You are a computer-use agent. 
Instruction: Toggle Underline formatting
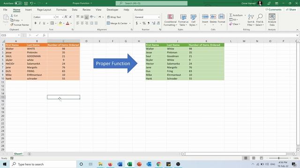(44, 23)
